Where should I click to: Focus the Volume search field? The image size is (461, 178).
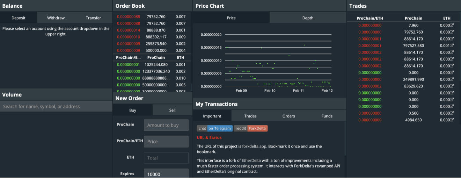[56, 106]
